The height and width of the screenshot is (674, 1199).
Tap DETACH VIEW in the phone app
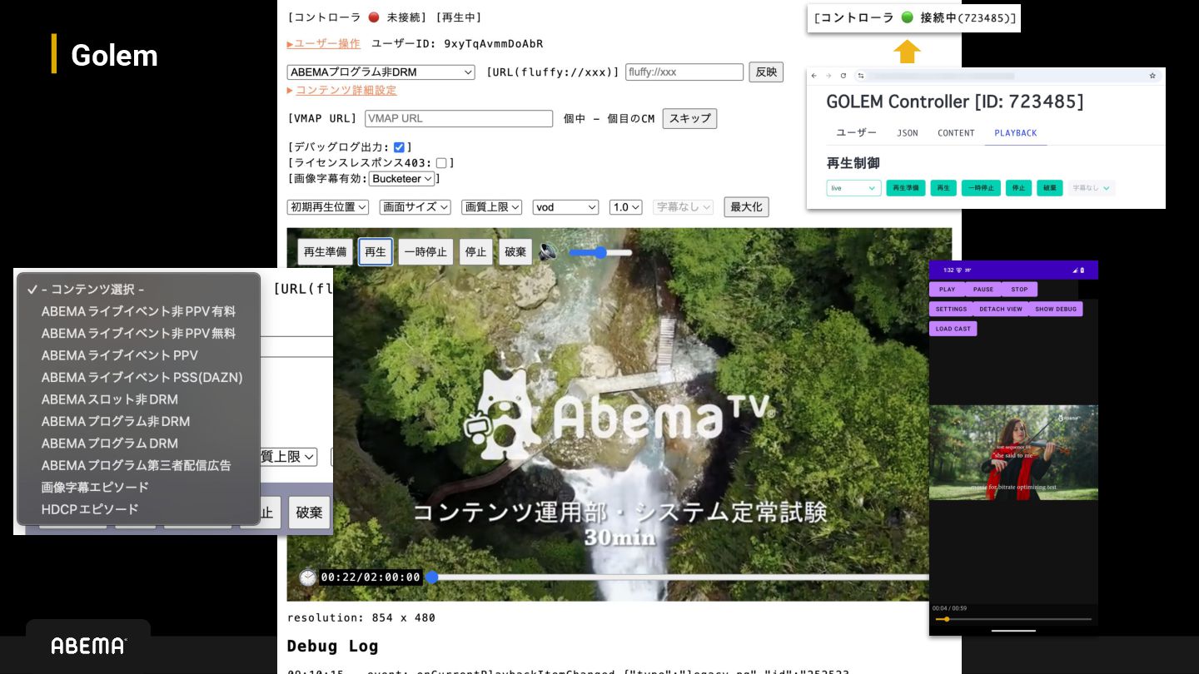[x=1001, y=309]
